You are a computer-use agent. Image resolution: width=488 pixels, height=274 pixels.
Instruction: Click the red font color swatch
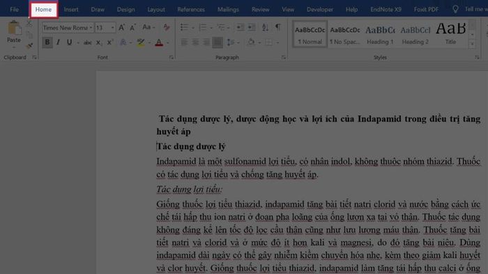(x=159, y=42)
